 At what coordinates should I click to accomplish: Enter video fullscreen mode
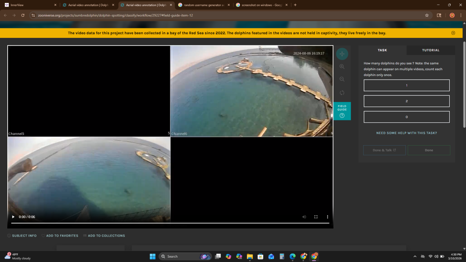point(316,217)
